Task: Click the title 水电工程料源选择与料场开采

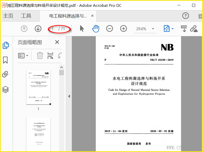Action: tap(139, 79)
